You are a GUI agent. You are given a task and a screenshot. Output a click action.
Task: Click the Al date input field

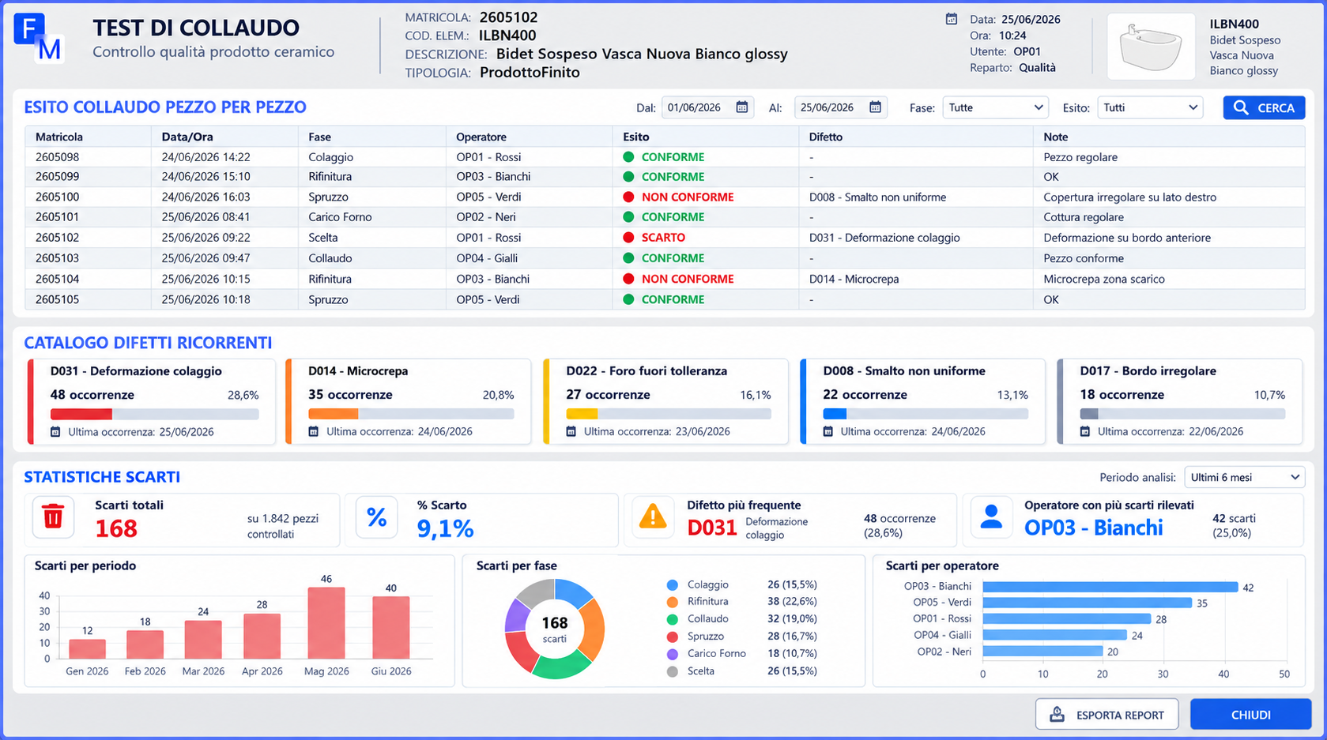click(x=840, y=107)
